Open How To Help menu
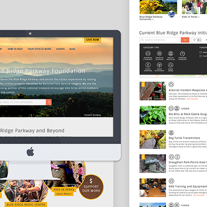Viewport: 207px width, 207px height. [15, 49]
